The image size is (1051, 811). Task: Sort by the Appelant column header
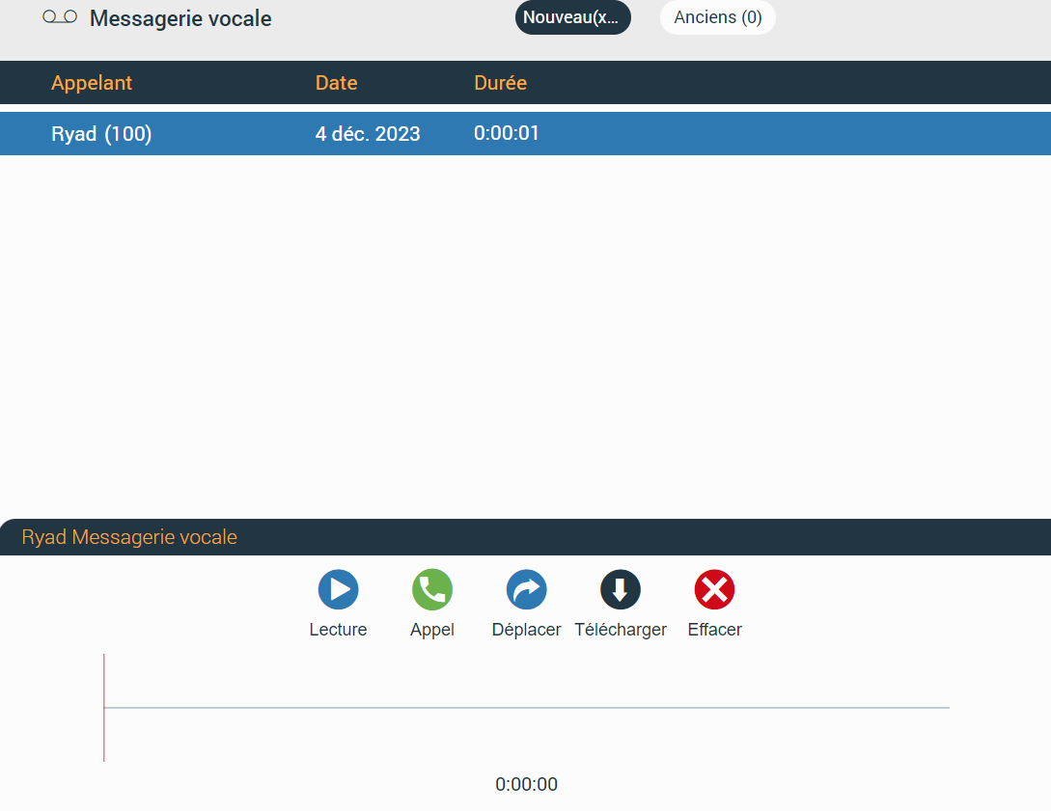tap(92, 83)
